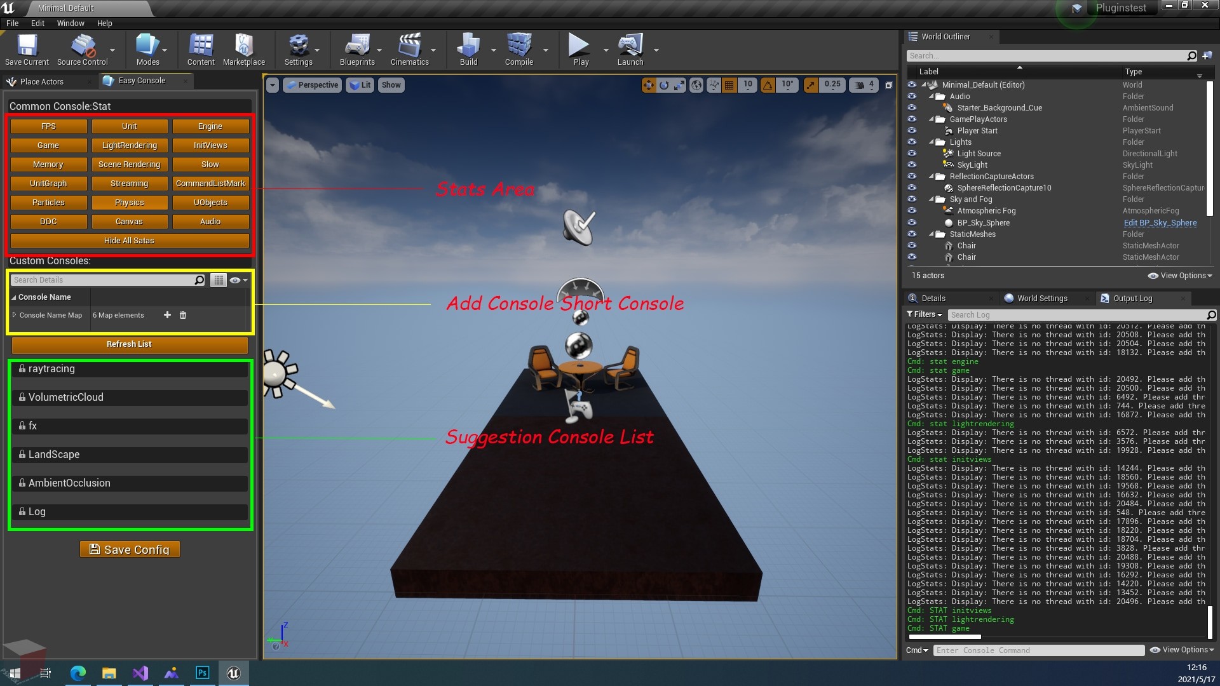Open grid snap size 10 dropdown

(x=748, y=84)
